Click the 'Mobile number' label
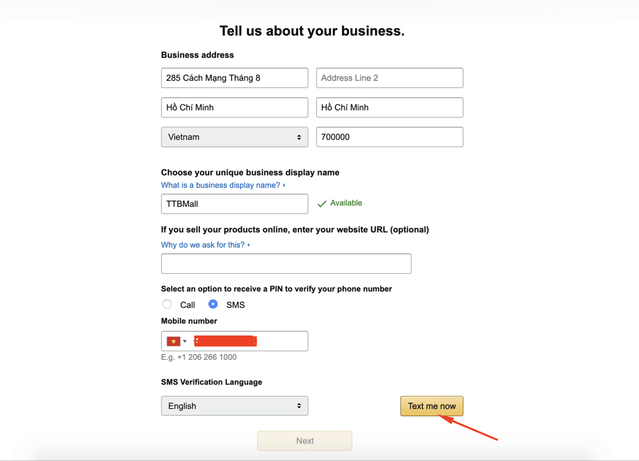 [189, 321]
